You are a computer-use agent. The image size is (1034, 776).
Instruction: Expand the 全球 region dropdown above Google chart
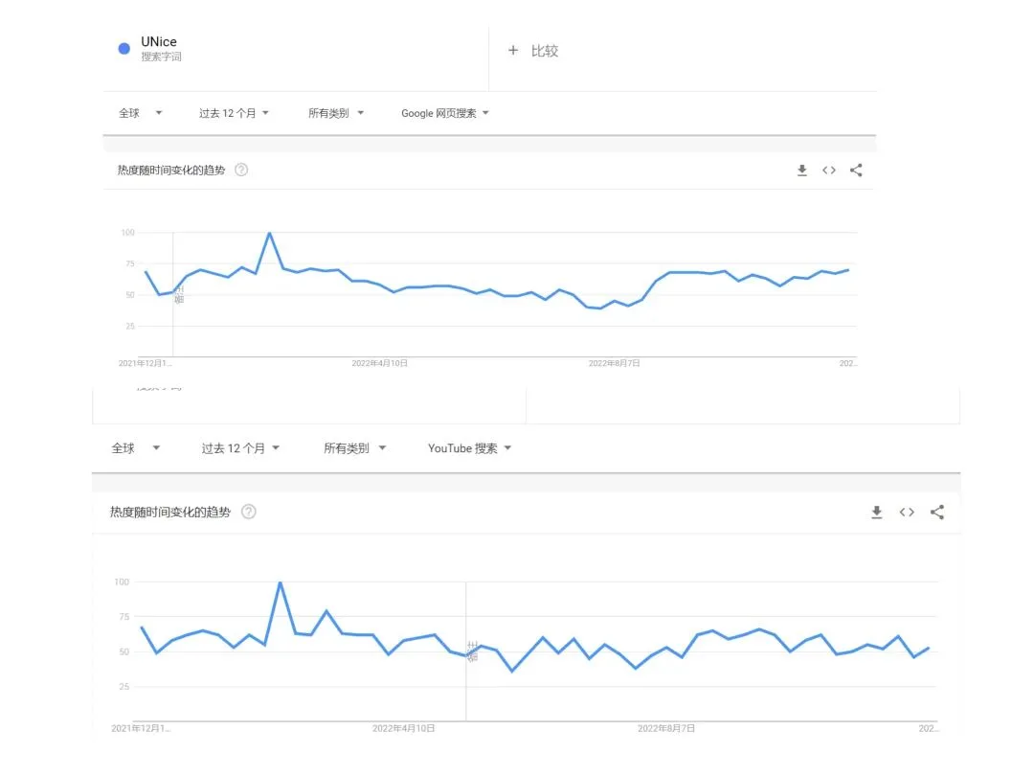click(x=140, y=113)
